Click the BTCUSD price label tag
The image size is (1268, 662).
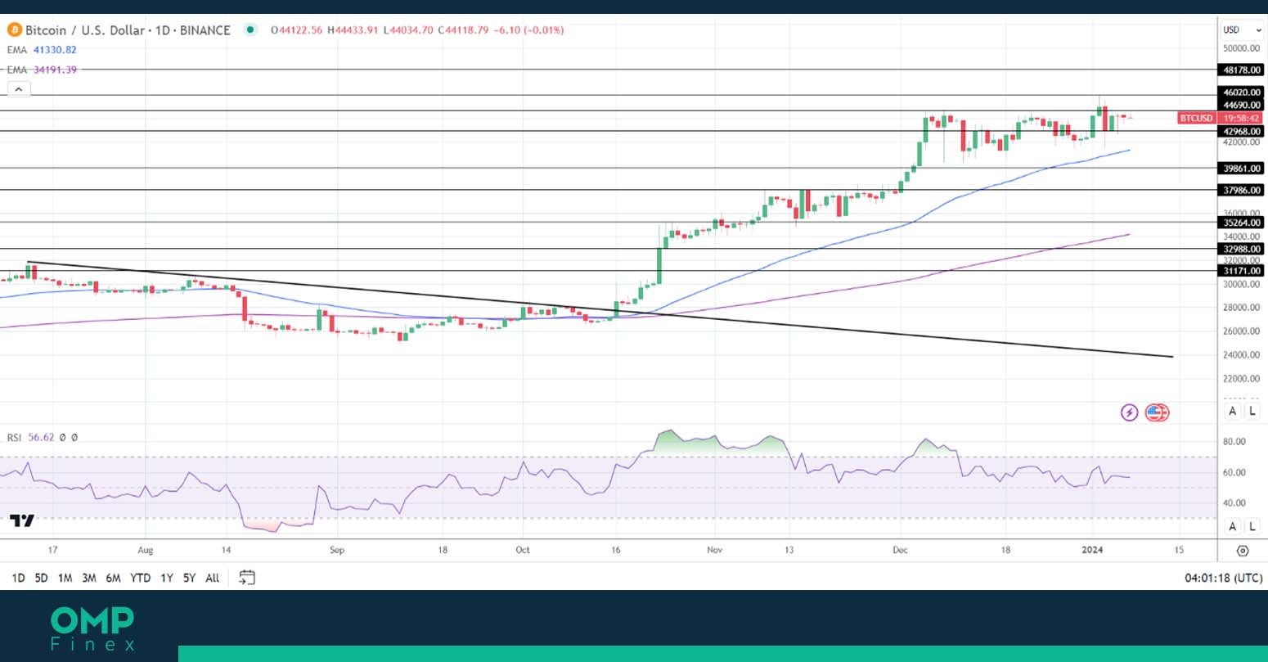point(1196,119)
